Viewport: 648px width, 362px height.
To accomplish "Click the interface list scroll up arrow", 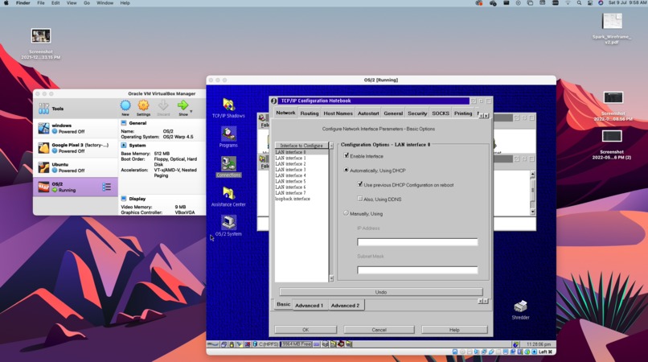I will 331,146.
